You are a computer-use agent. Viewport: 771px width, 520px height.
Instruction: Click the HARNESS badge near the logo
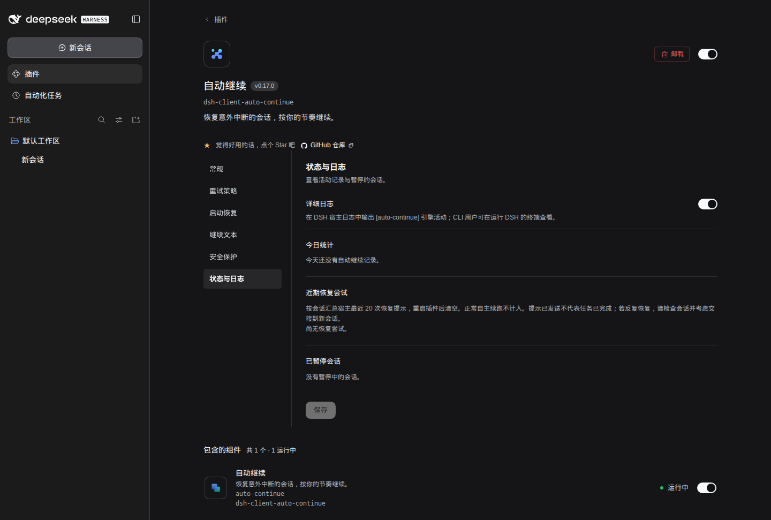coord(95,20)
